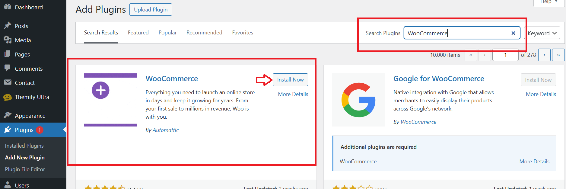Screen dimensions: 566x189
Task: Clear the search field with X icon
Action: (x=513, y=33)
